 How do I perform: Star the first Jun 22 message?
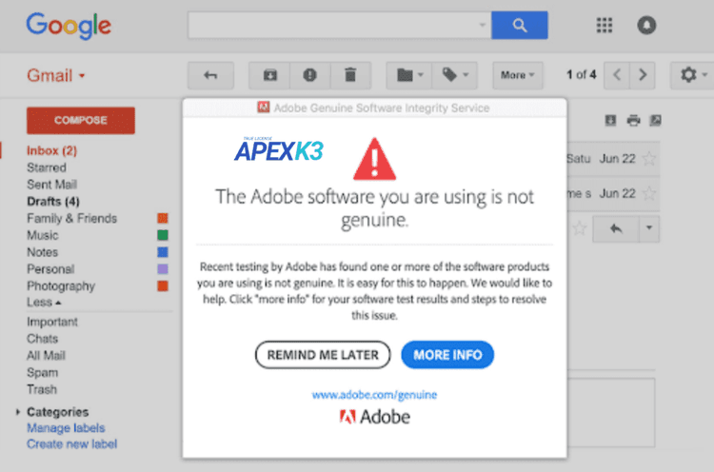coord(649,158)
